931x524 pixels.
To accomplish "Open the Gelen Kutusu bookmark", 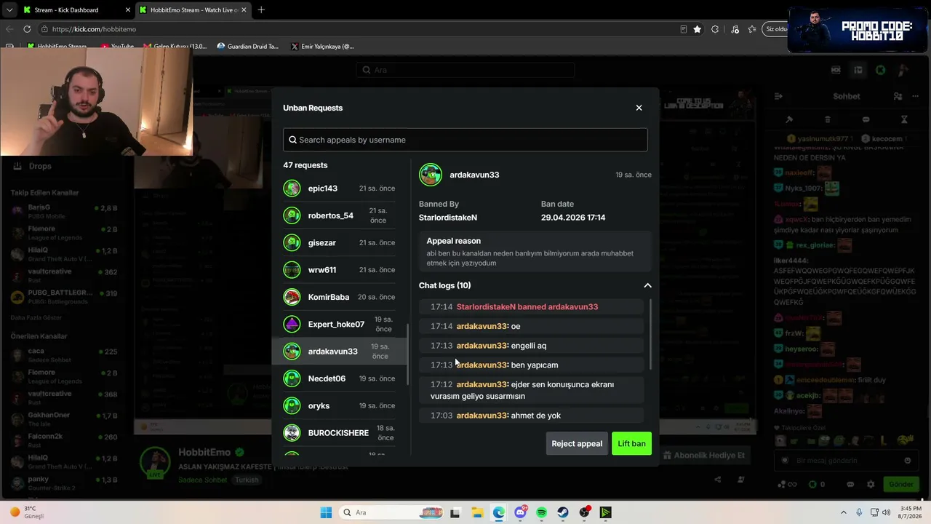I will point(175,47).
